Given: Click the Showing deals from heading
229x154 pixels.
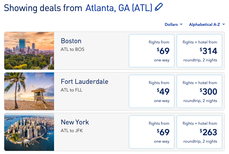Looking at the screenshot, I should click(x=43, y=8).
